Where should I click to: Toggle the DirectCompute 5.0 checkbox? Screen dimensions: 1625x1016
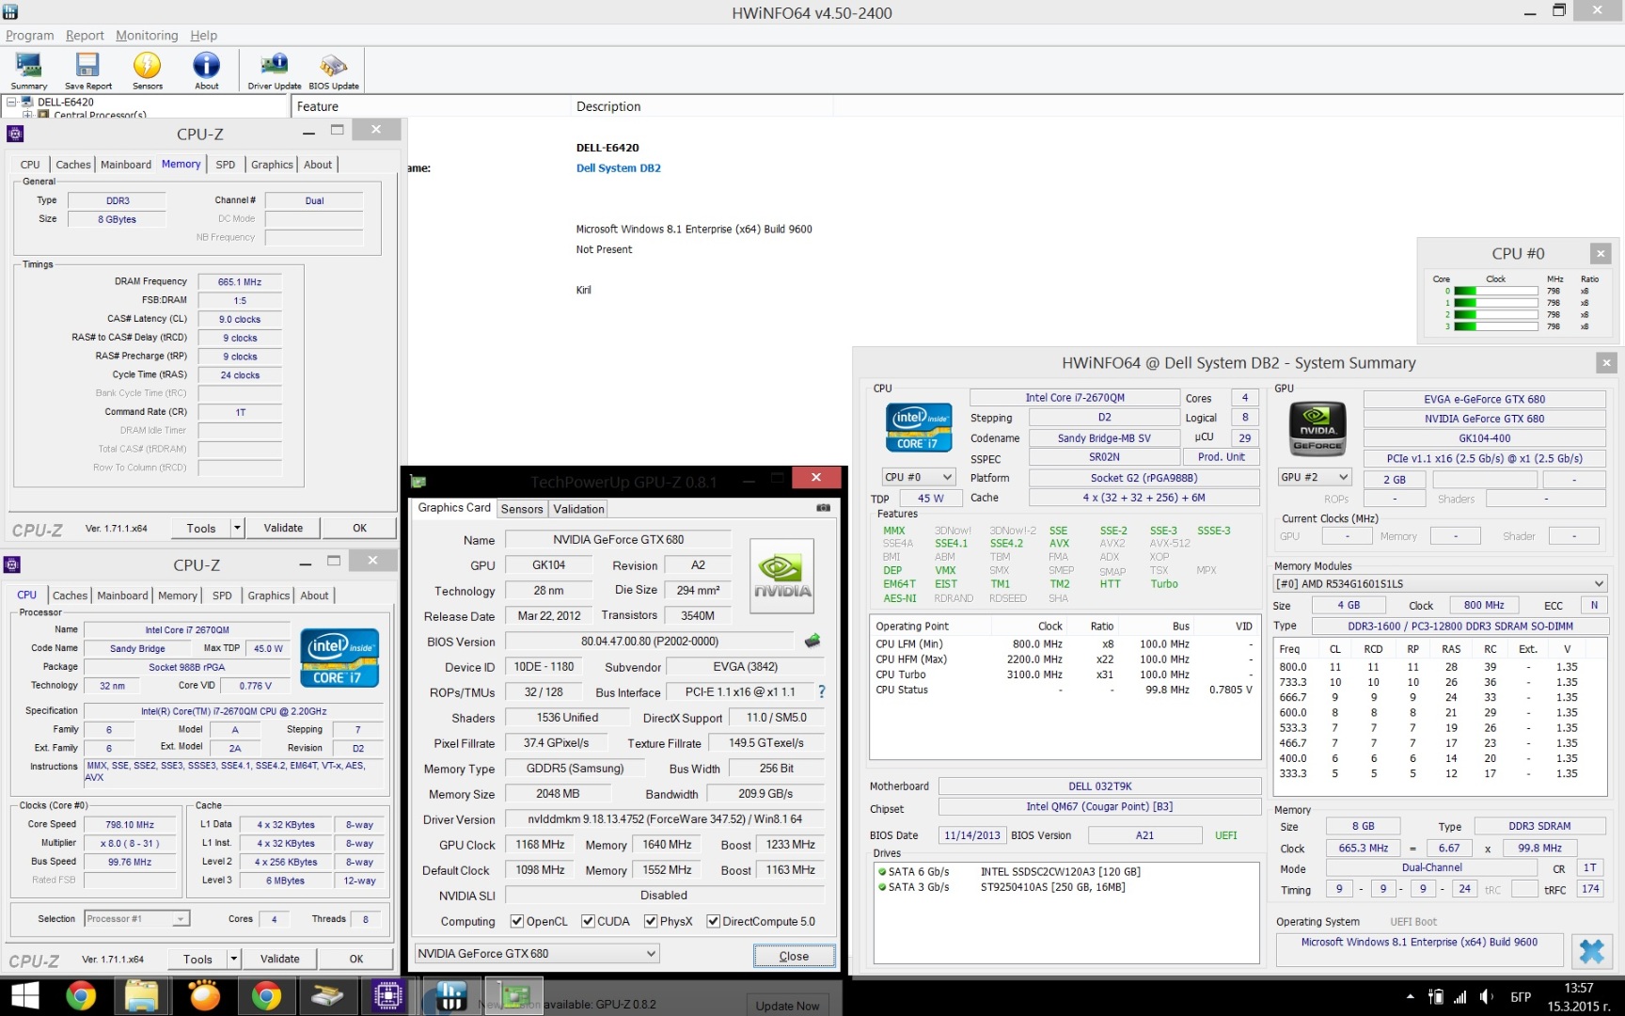point(713,921)
